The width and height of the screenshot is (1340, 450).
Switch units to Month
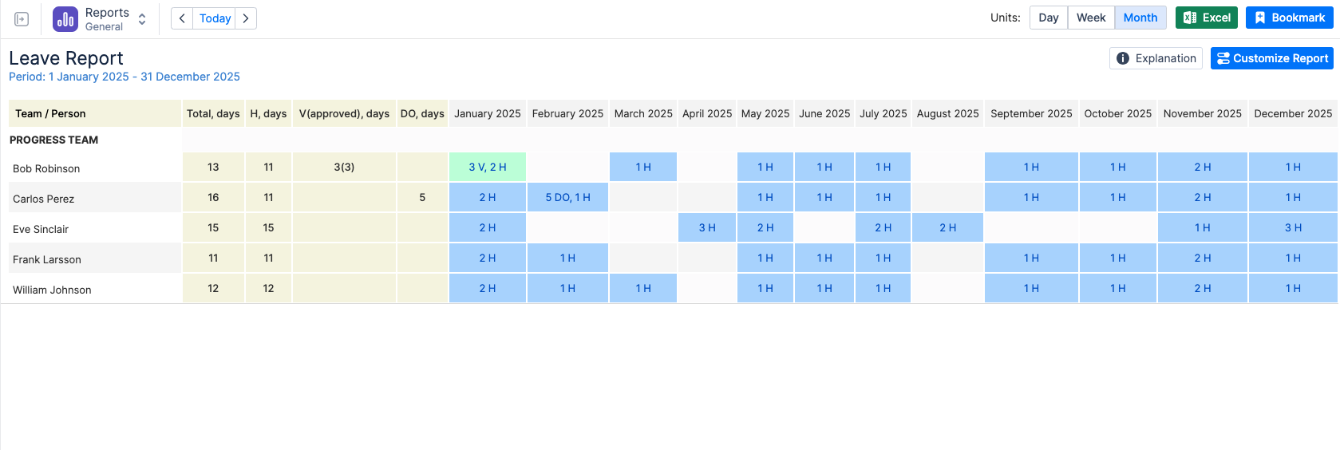tap(1140, 18)
